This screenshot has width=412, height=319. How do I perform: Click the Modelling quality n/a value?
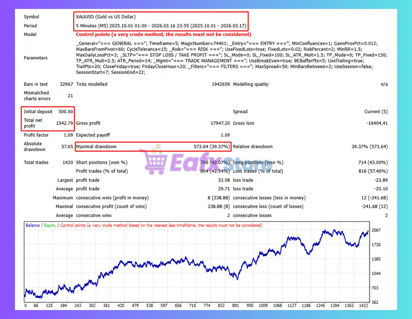tap(384, 84)
